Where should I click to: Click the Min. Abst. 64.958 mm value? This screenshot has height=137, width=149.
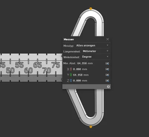coord(85,63)
